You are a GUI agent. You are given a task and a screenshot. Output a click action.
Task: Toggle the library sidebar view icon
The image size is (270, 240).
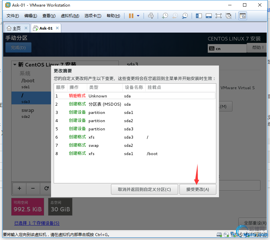[x=199, y=16]
